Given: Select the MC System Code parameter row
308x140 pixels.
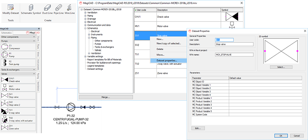Looking at the screenshot, I should pyautogui.click(x=246, y=115).
